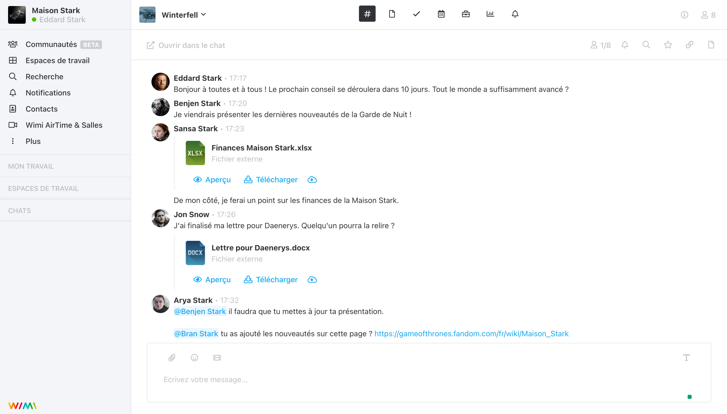This screenshot has height=414, width=727.
Task: Open the Tasks checkmark icon in the channel toolbar
Action: point(416,13)
